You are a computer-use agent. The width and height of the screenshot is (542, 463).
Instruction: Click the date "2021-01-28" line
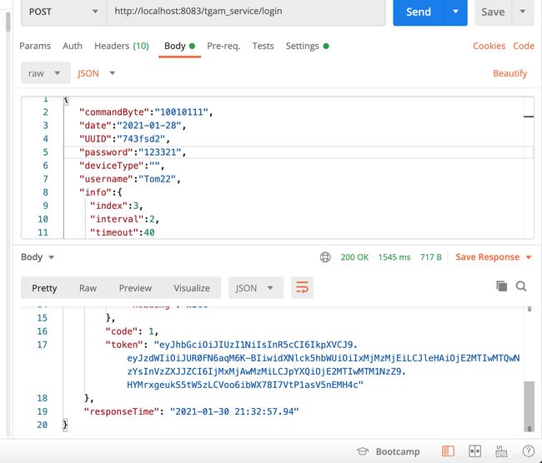click(x=133, y=126)
